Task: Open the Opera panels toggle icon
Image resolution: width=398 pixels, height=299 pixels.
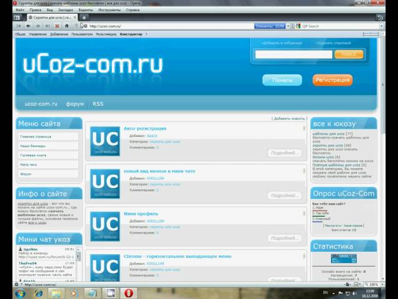Action: [x=17, y=17]
